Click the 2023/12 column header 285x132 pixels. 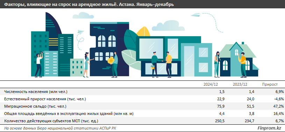[x=240, y=85]
